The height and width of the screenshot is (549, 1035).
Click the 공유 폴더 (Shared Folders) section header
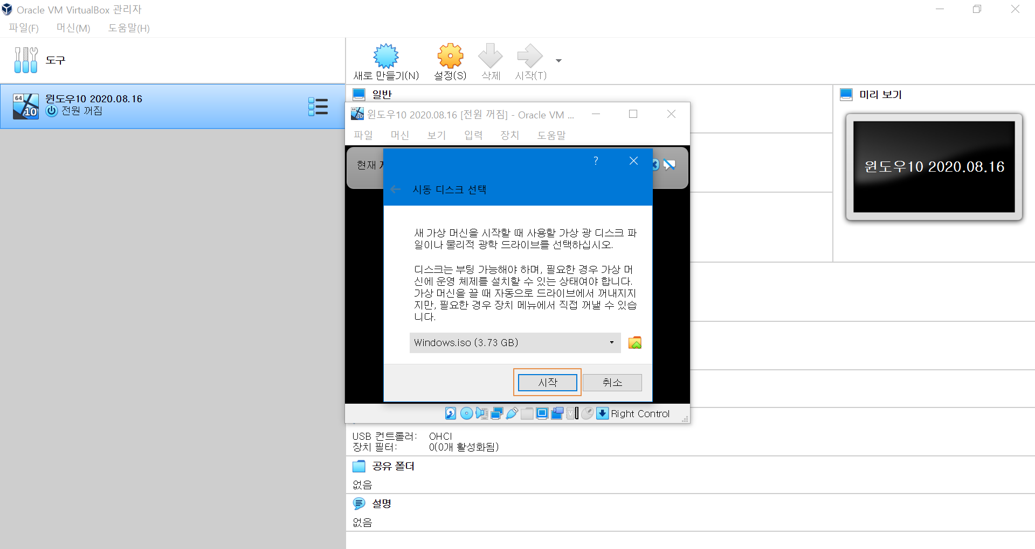pyautogui.click(x=394, y=466)
